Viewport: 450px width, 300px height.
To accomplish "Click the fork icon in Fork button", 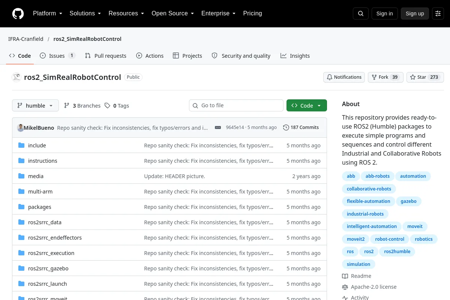I will pyautogui.click(x=374, y=77).
